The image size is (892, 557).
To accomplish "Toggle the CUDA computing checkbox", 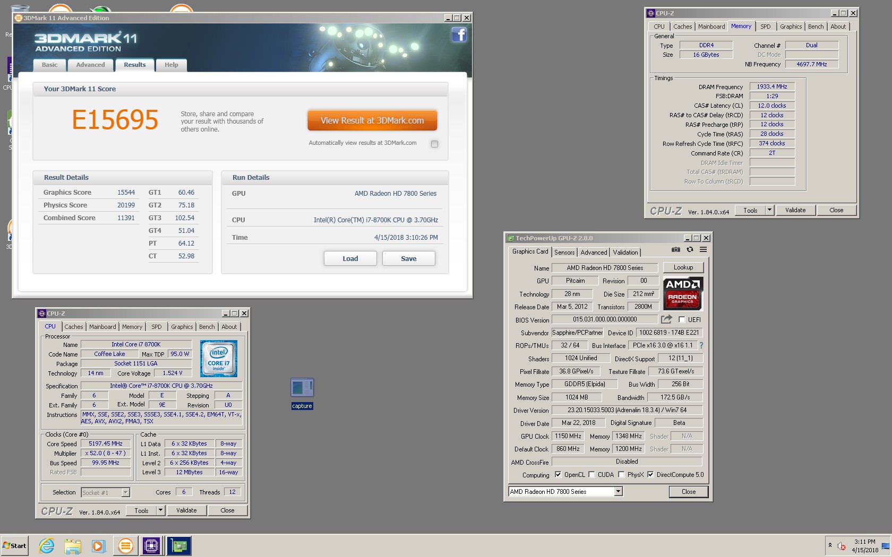I will point(591,475).
